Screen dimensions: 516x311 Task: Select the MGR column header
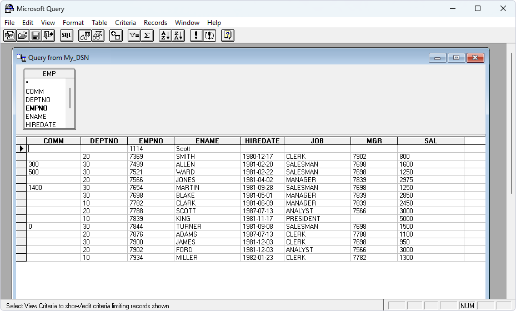click(x=374, y=141)
